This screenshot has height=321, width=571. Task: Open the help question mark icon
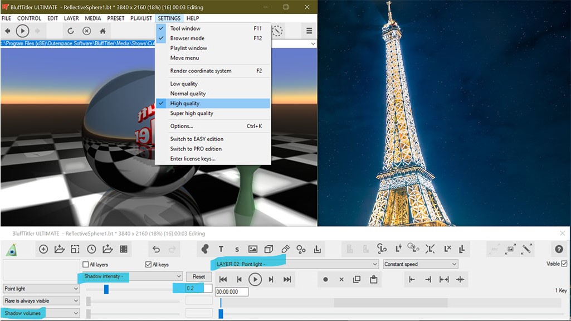[559, 249]
